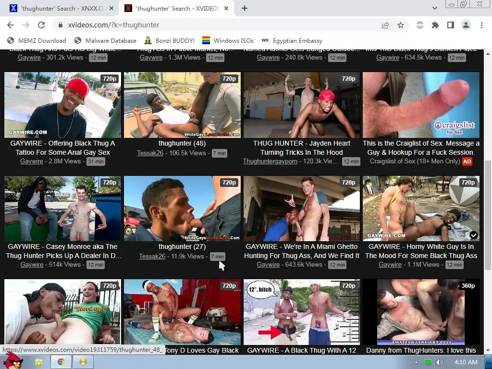Open the Gaywire uploader link with 2.8M Views

click(32, 161)
